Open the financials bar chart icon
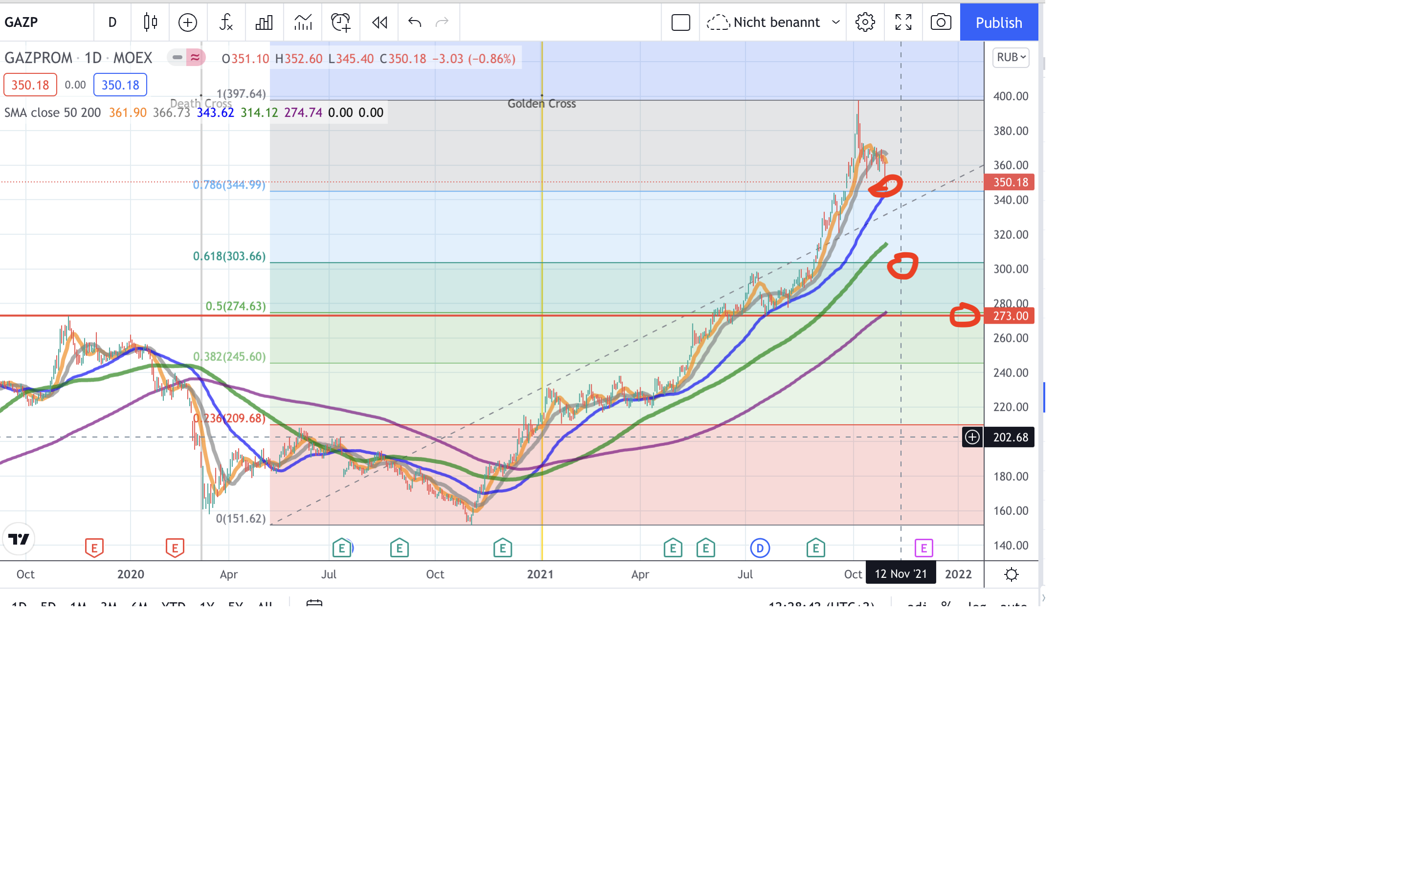Viewport: 1408px width, 880px height. tap(264, 22)
